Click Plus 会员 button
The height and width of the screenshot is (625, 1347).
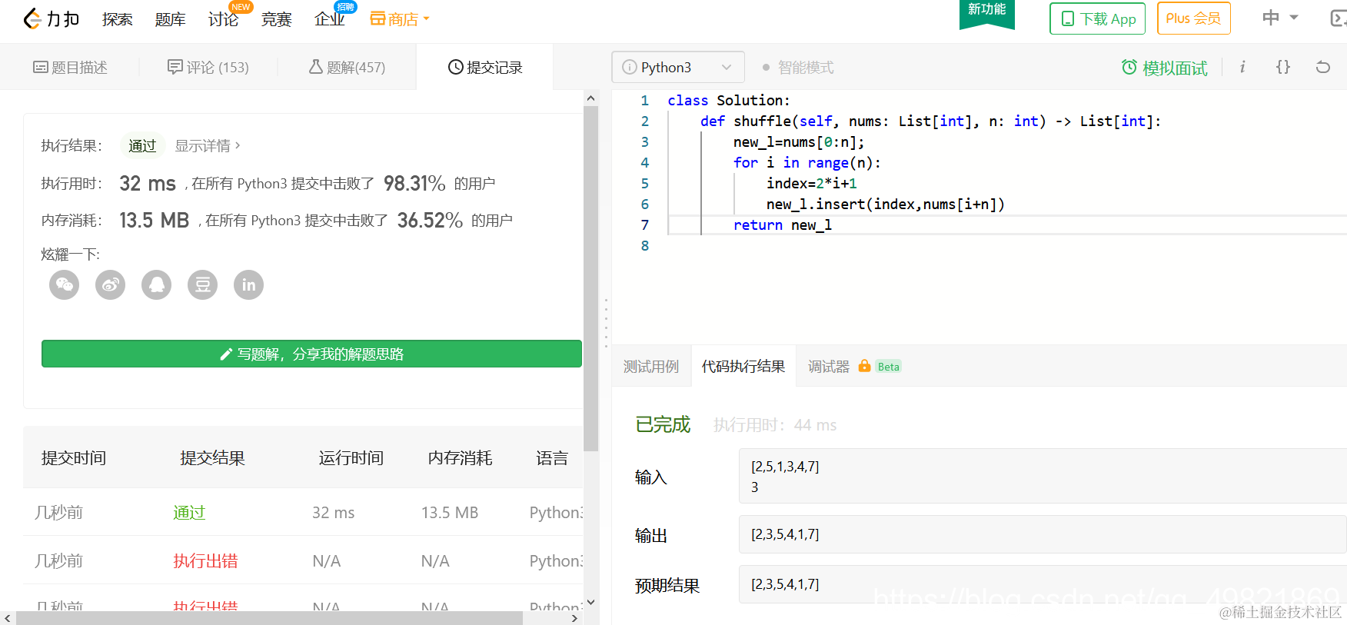1193,18
